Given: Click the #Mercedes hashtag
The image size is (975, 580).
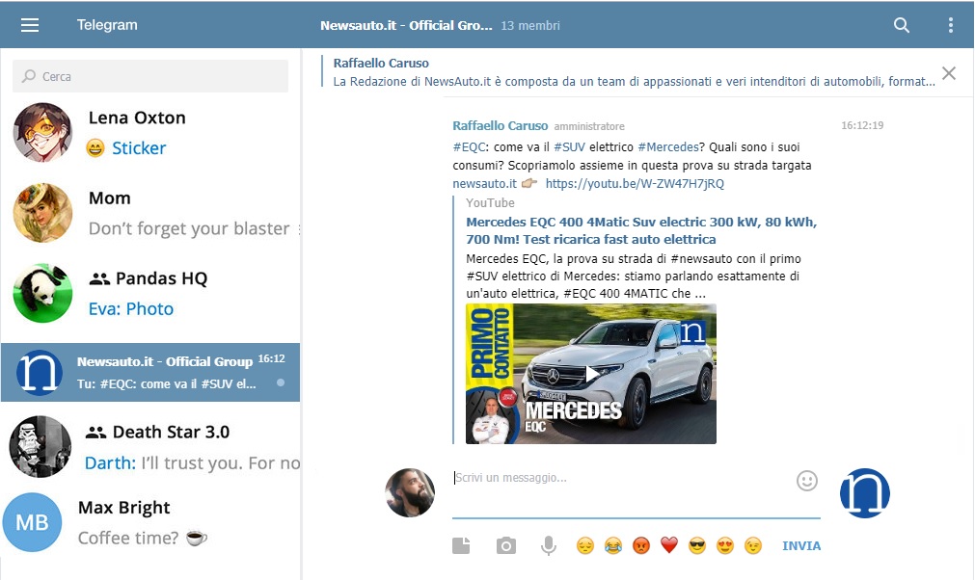Looking at the screenshot, I should coord(668,147).
